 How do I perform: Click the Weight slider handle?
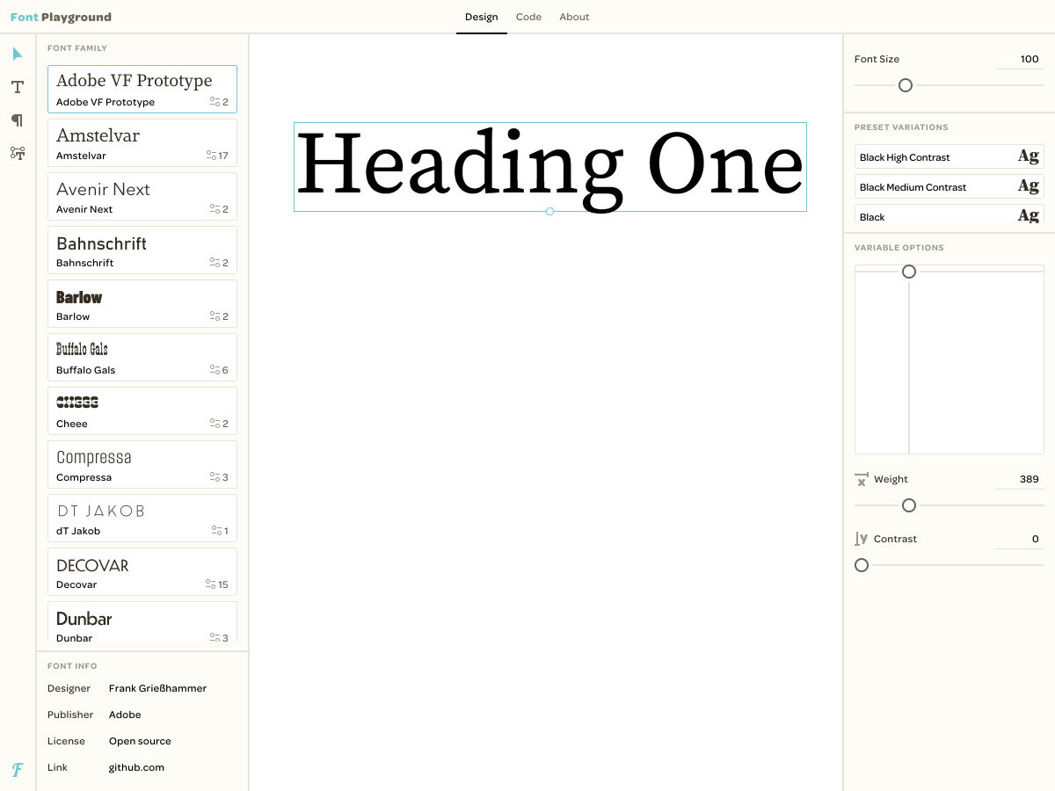[909, 505]
